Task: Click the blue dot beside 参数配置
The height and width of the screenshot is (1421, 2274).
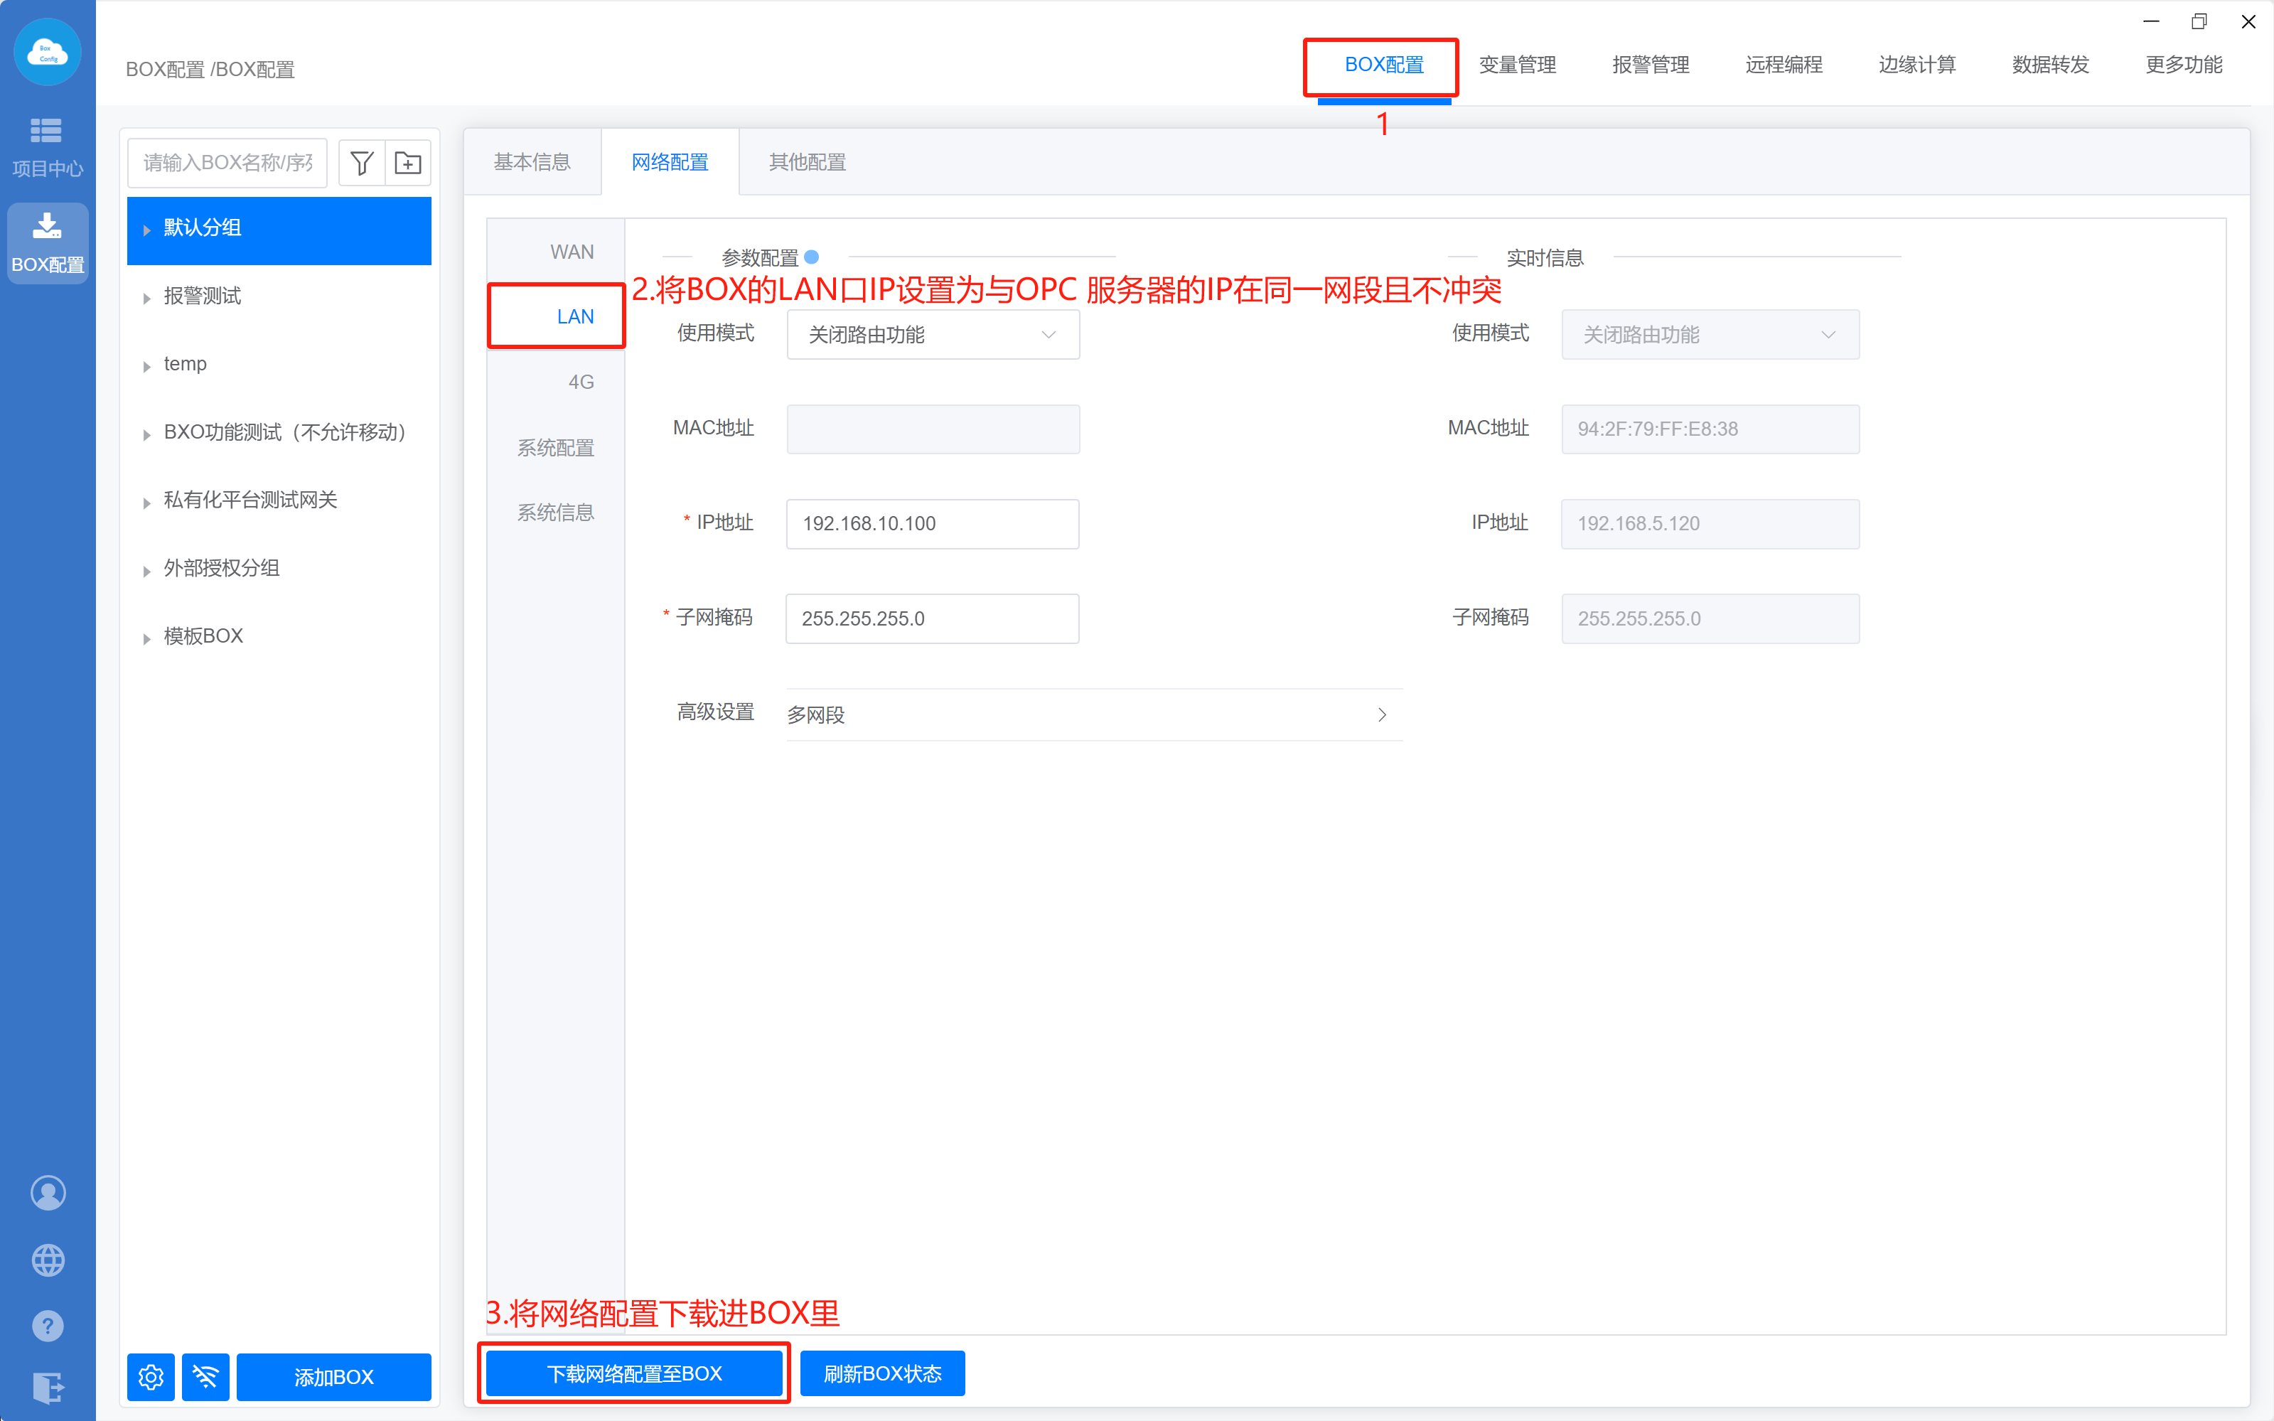Action: pyautogui.click(x=812, y=257)
